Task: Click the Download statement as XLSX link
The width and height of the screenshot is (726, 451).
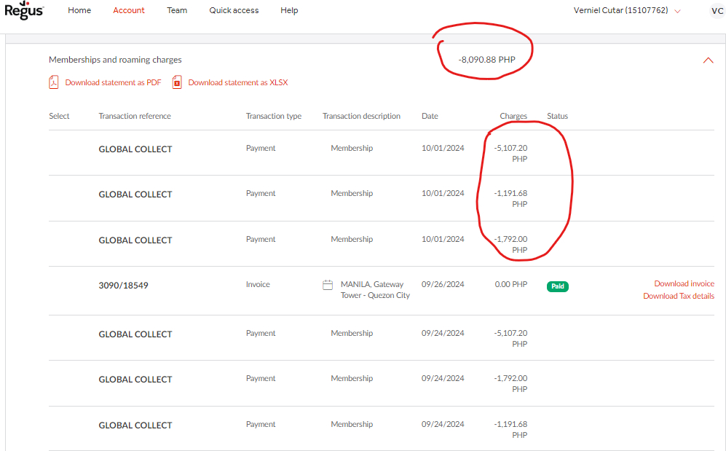Action: (x=237, y=83)
